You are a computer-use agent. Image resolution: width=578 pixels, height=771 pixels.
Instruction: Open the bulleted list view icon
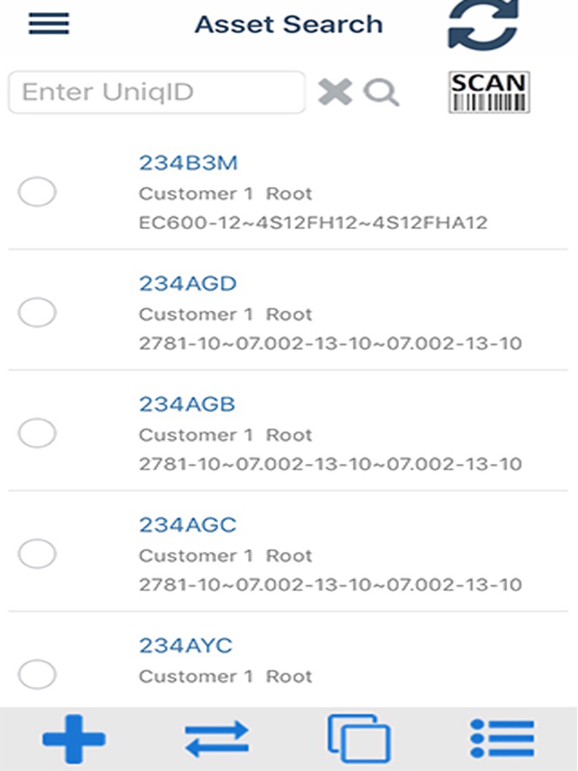502,738
